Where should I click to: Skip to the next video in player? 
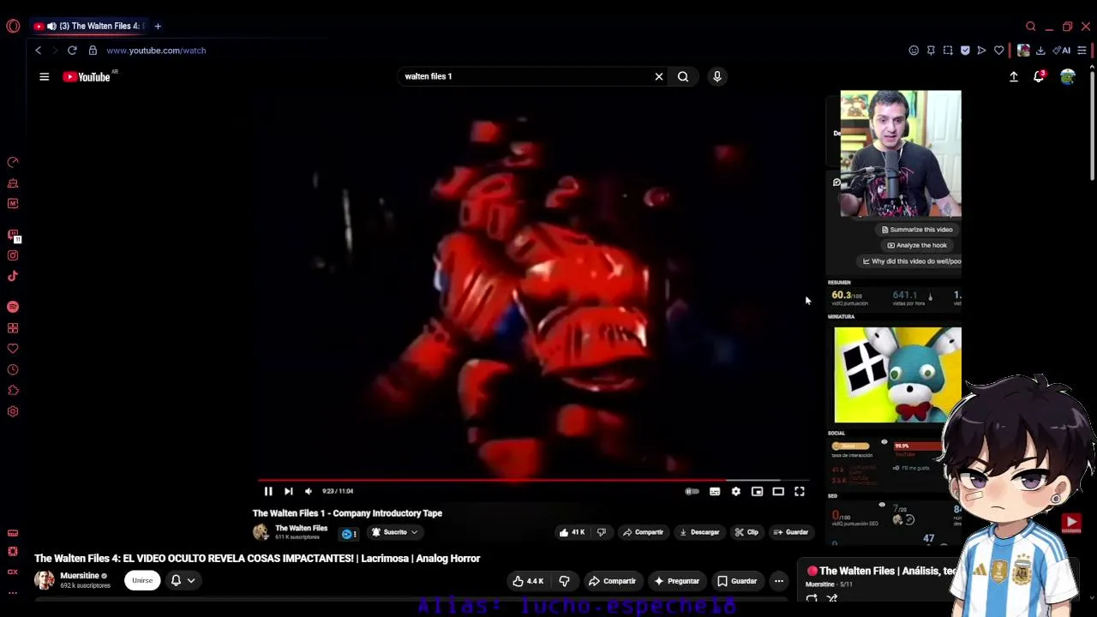(x=289, y=491)
